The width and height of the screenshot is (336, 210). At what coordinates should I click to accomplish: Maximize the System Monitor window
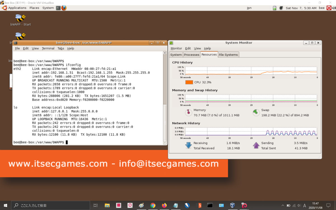[312, 43]
